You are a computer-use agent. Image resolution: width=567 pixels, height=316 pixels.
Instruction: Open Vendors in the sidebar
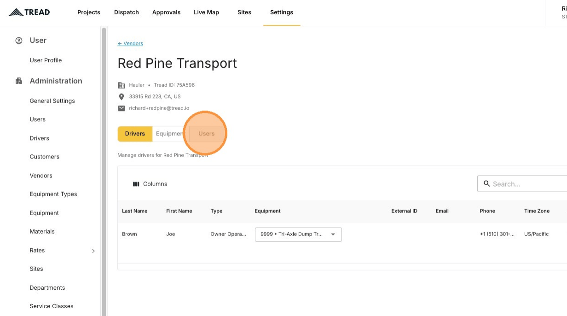pyautogui.click(x=41, y=176)
